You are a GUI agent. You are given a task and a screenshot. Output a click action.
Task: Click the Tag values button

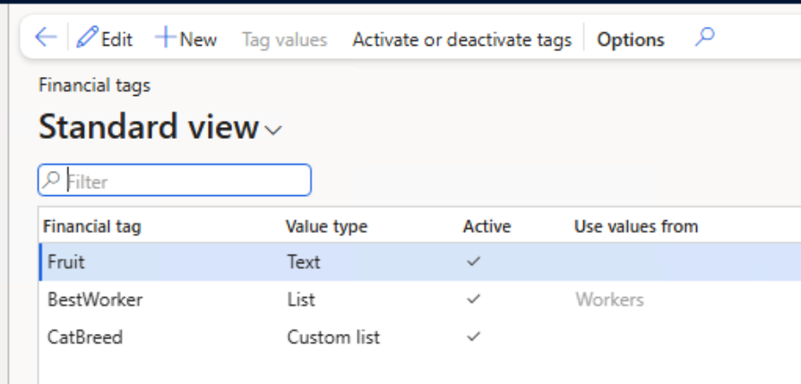click(x=285, y=39)
